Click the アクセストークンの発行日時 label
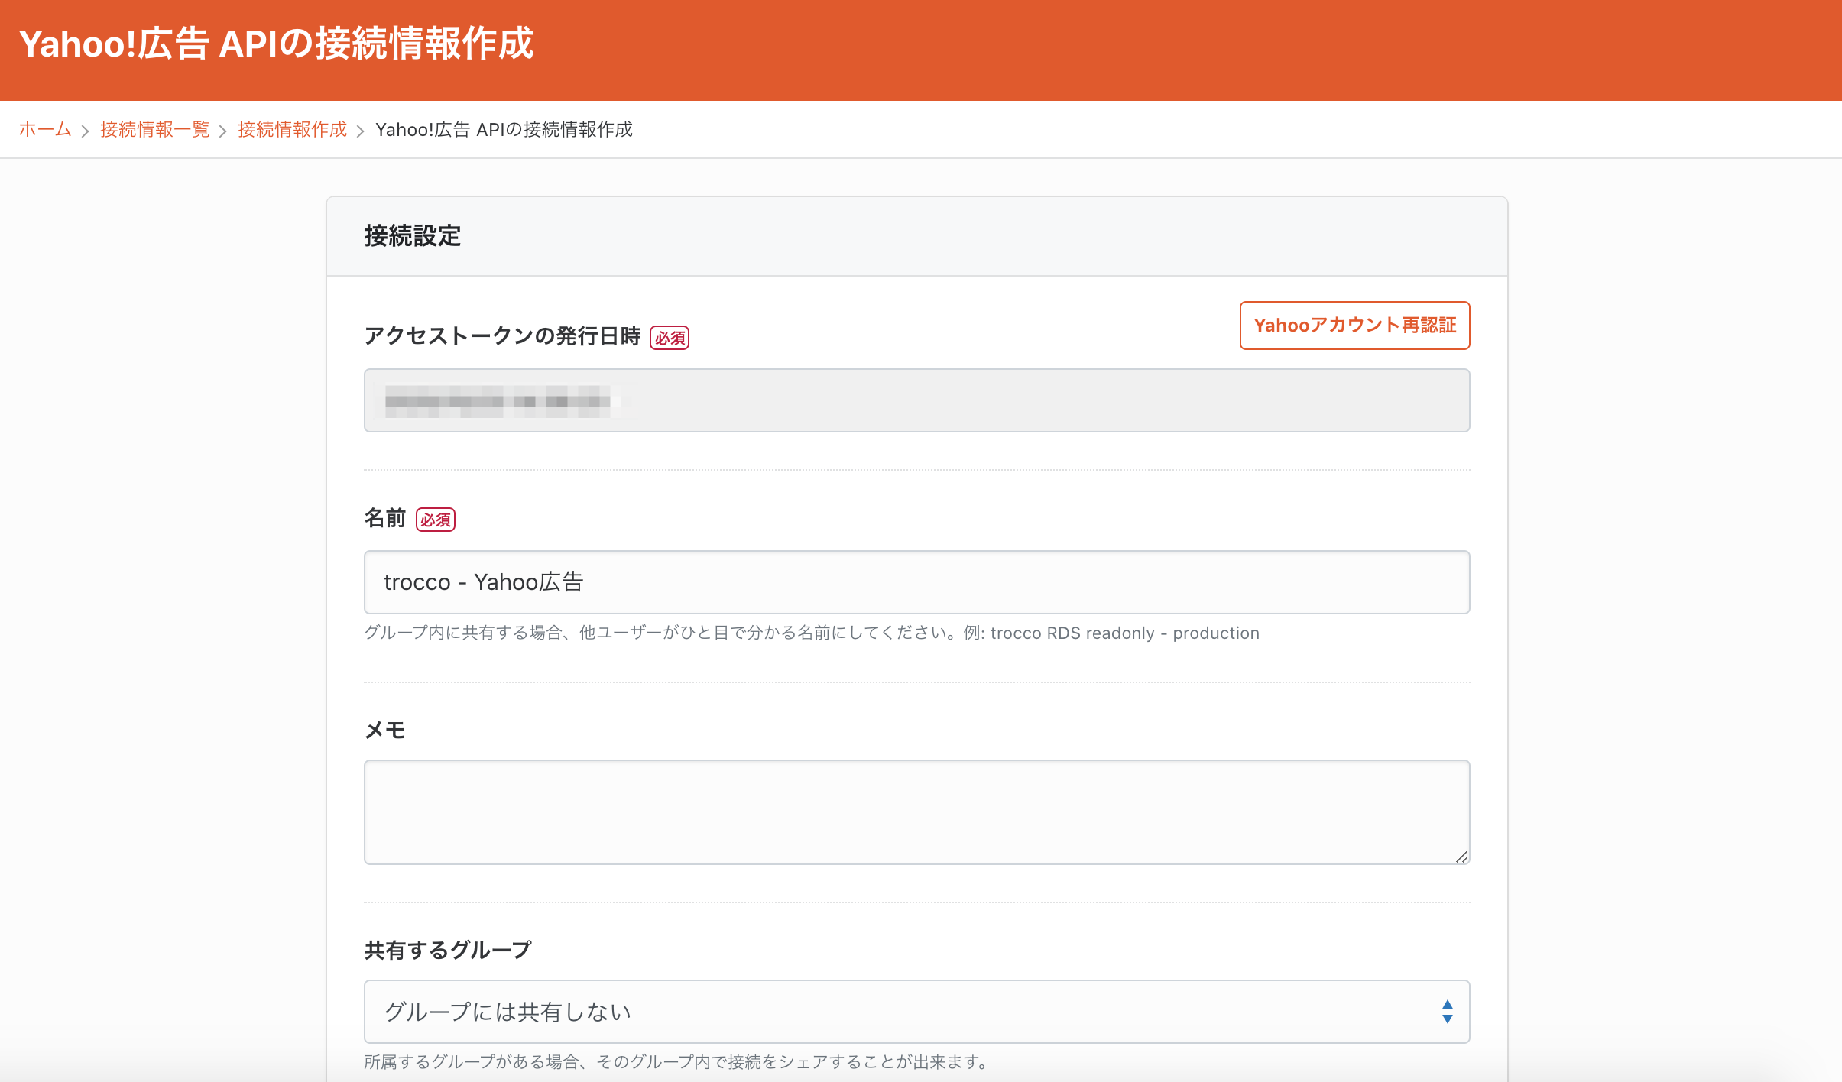The height and width of the screenshot is (1082, 1842). 502,337
